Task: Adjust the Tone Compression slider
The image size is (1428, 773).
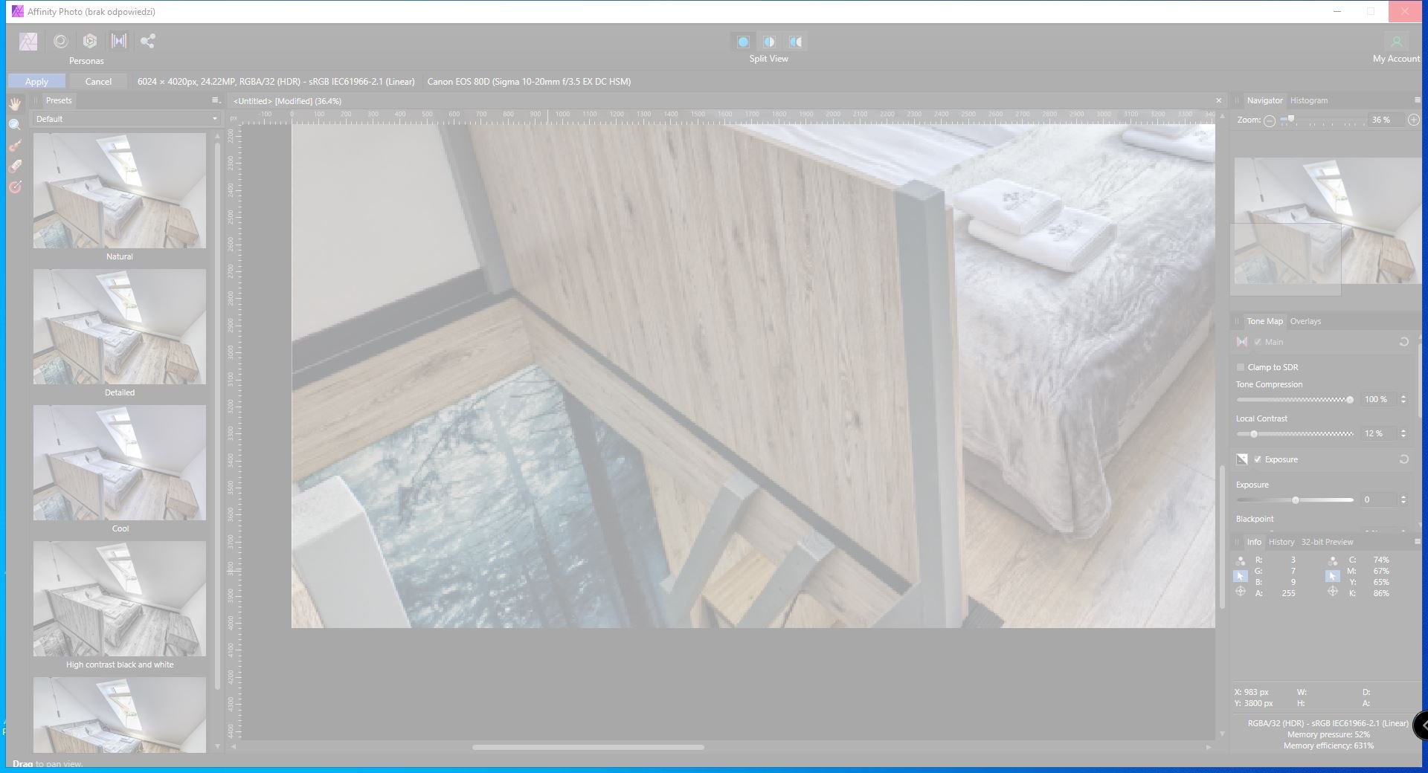Action: coord(1295,400)
